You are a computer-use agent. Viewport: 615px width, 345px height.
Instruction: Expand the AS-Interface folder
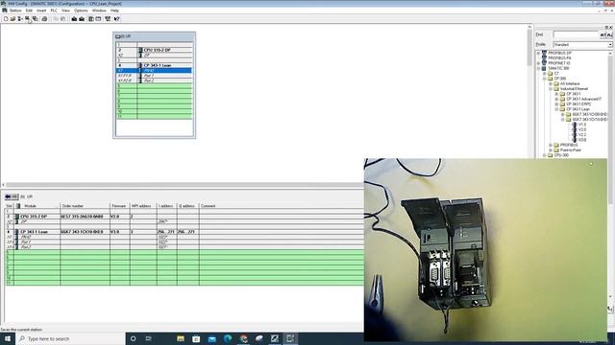point(551,83)
